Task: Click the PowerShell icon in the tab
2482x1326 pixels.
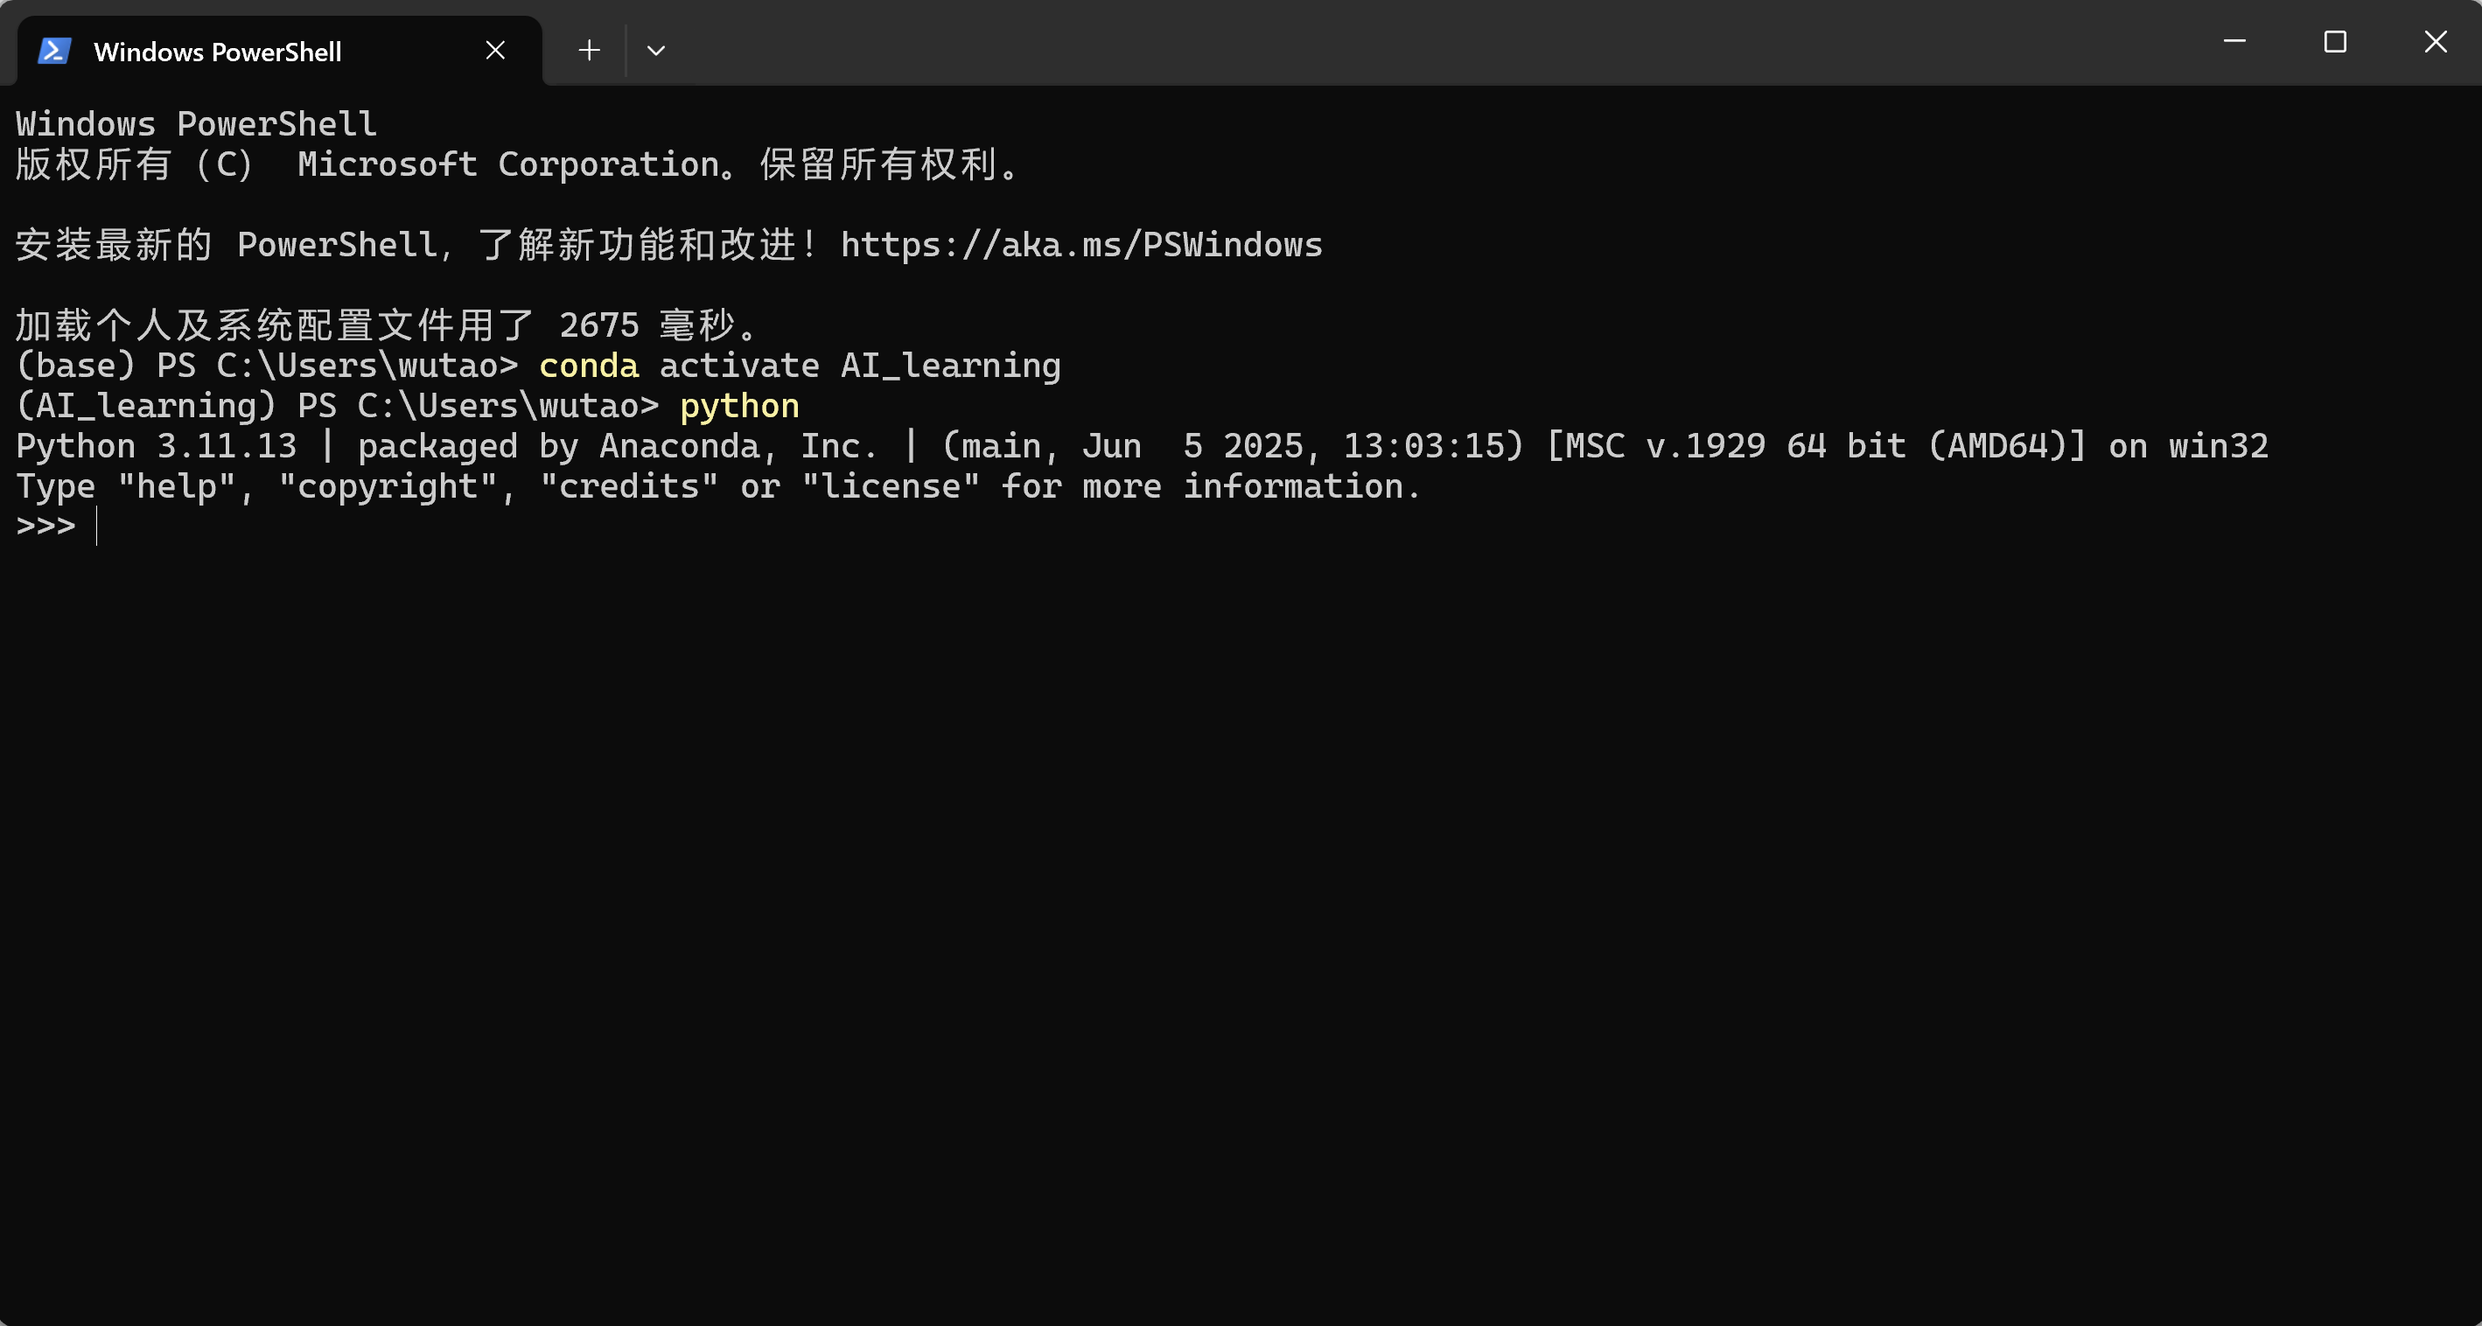Action: coord(54,51)
